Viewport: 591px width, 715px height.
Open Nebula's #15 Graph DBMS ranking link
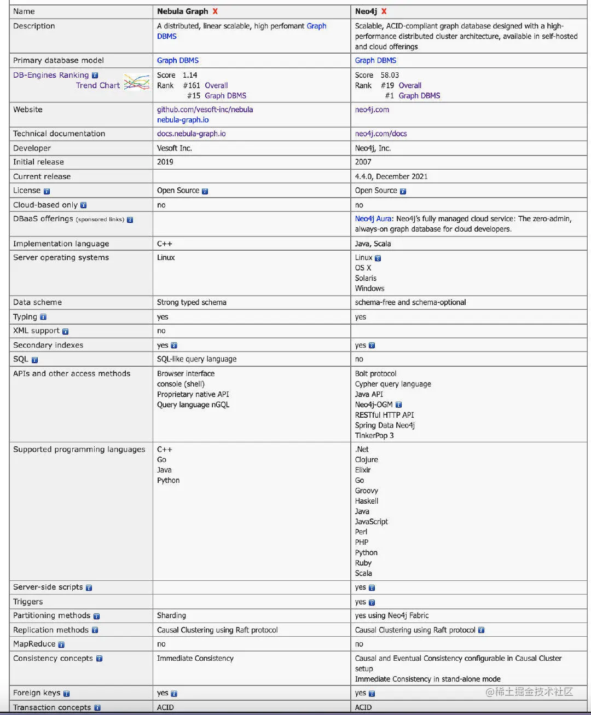(225, 95)
